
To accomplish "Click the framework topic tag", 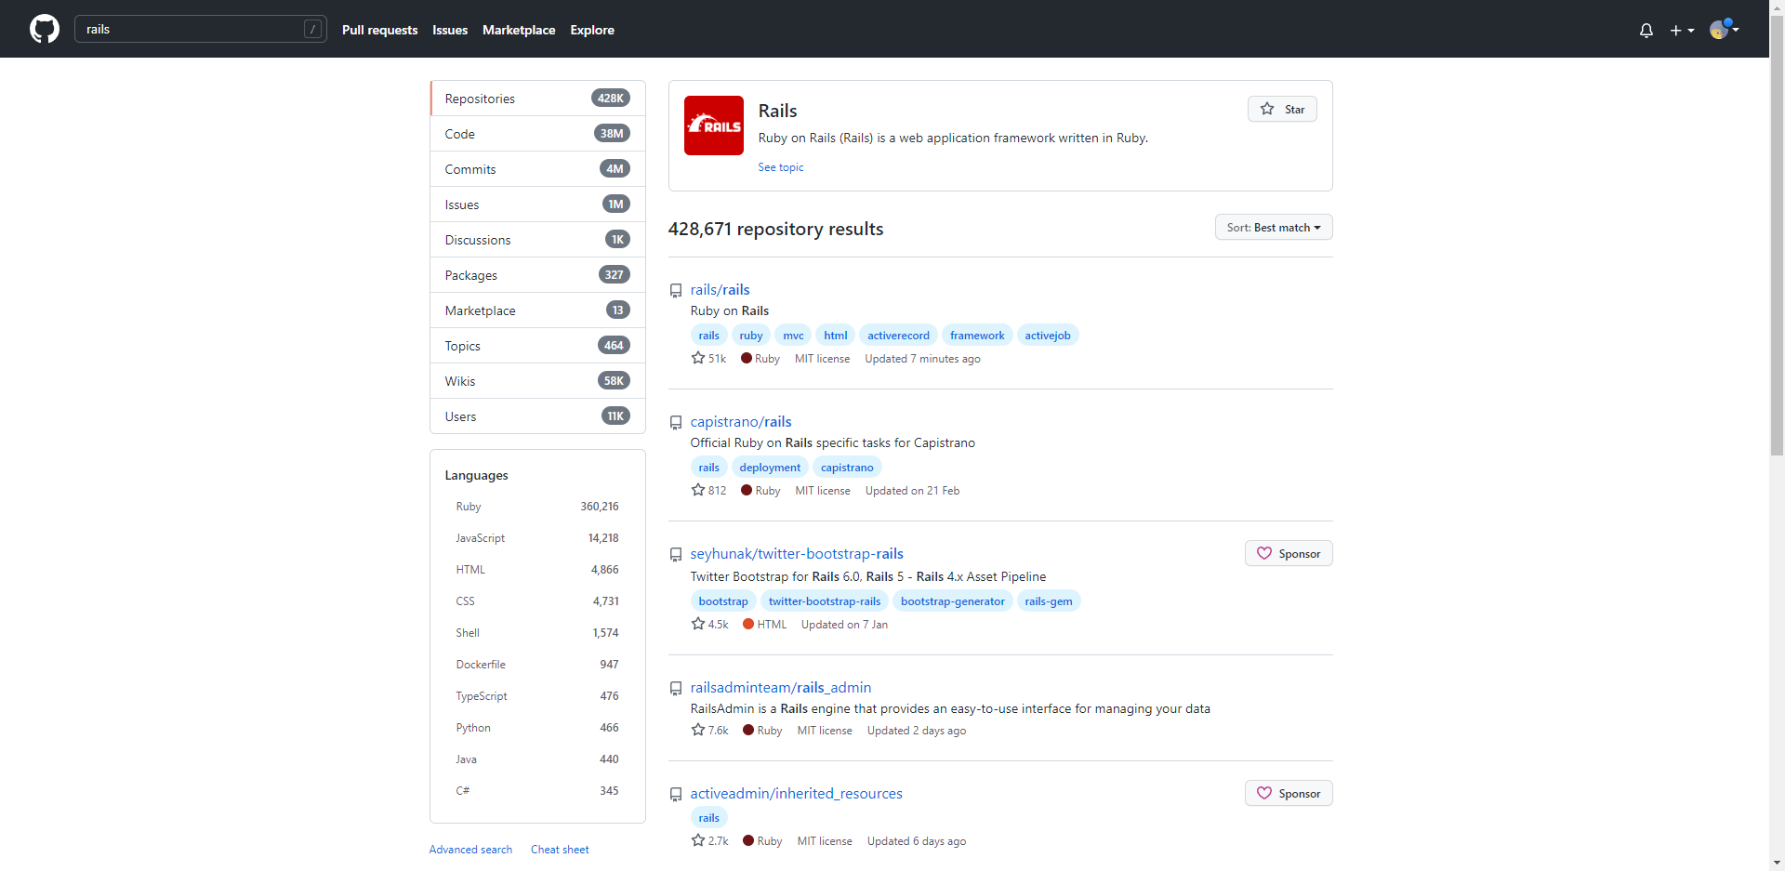I will [977, 336].
